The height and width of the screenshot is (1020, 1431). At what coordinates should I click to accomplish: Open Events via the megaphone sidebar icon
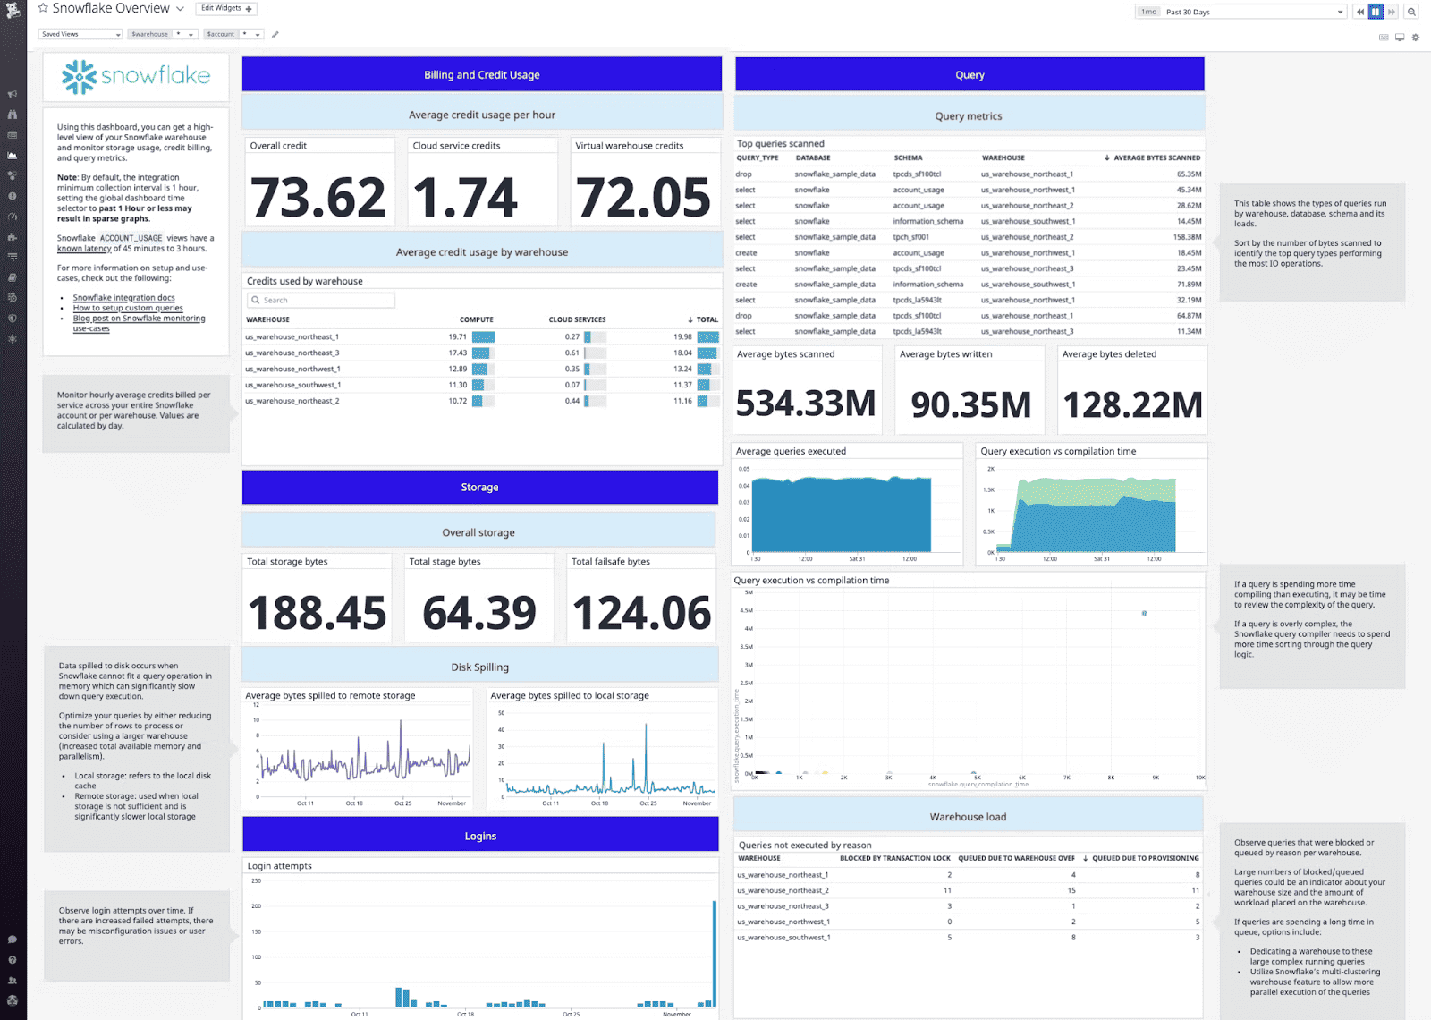pos(13,94)
